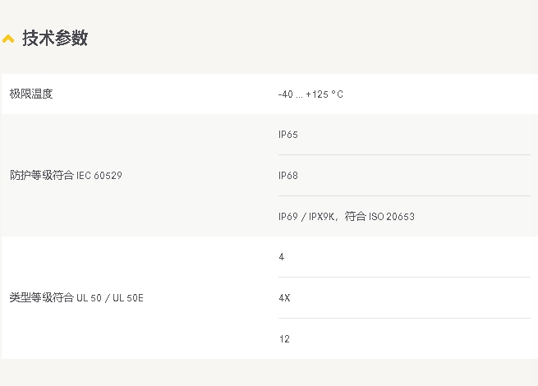Image resolution: width=538 pixels, height=386 pixels.
Task: Click divider line between 4 and 4X
Action: click(x=404, y=277)
